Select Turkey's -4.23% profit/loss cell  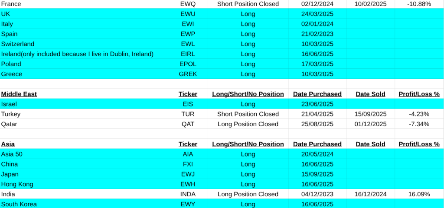(418, 114)
